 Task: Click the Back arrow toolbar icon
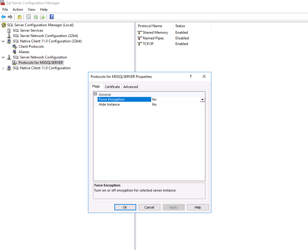coord(3,17)
